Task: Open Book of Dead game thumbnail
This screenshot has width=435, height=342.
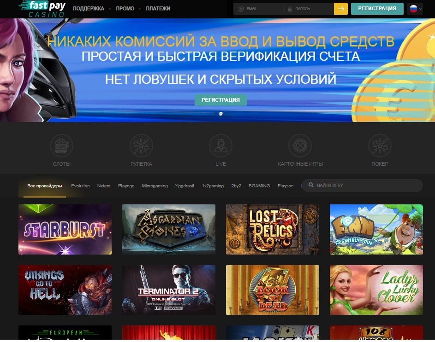Action: point(273,290)
